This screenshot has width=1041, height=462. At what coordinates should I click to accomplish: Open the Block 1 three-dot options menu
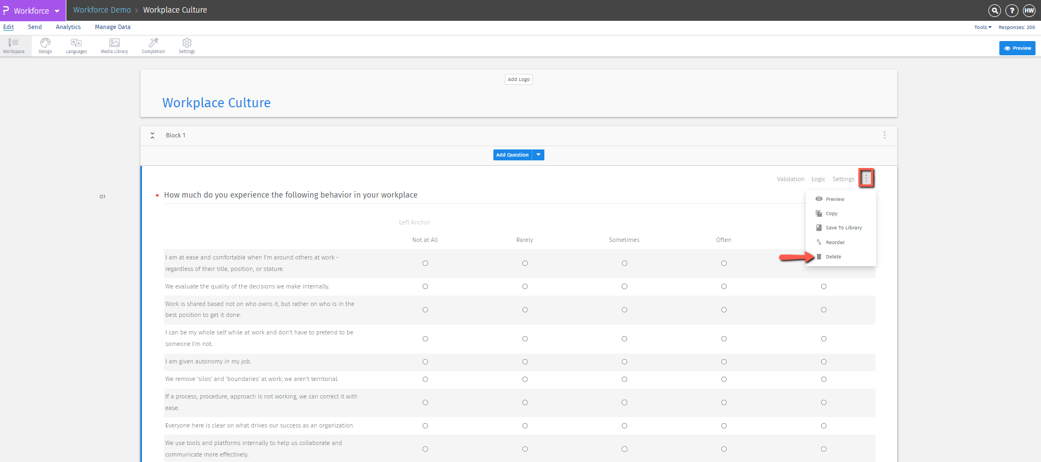(884, 135)
